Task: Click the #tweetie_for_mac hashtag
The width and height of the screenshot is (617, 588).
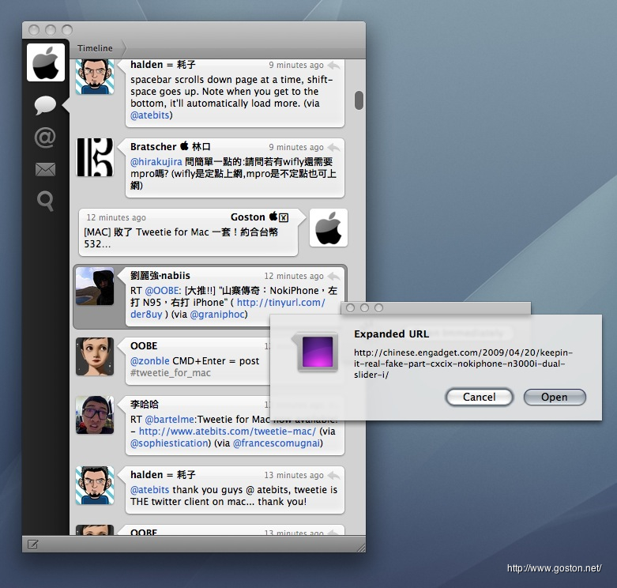Action: click(x=171, y=373)
